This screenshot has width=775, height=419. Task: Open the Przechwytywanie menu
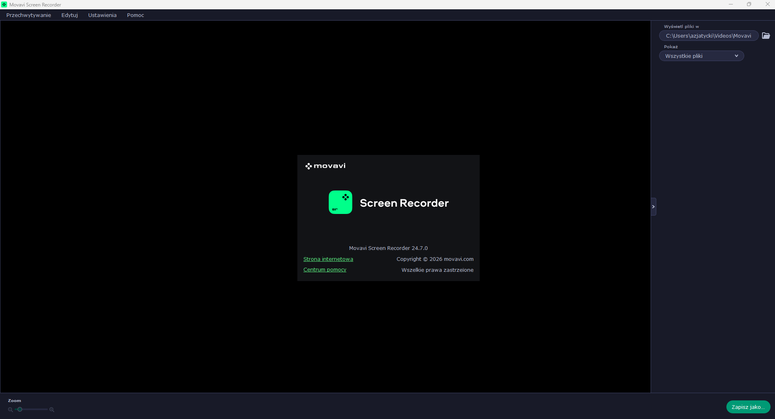pyautogui.click(x=28, y=15)
